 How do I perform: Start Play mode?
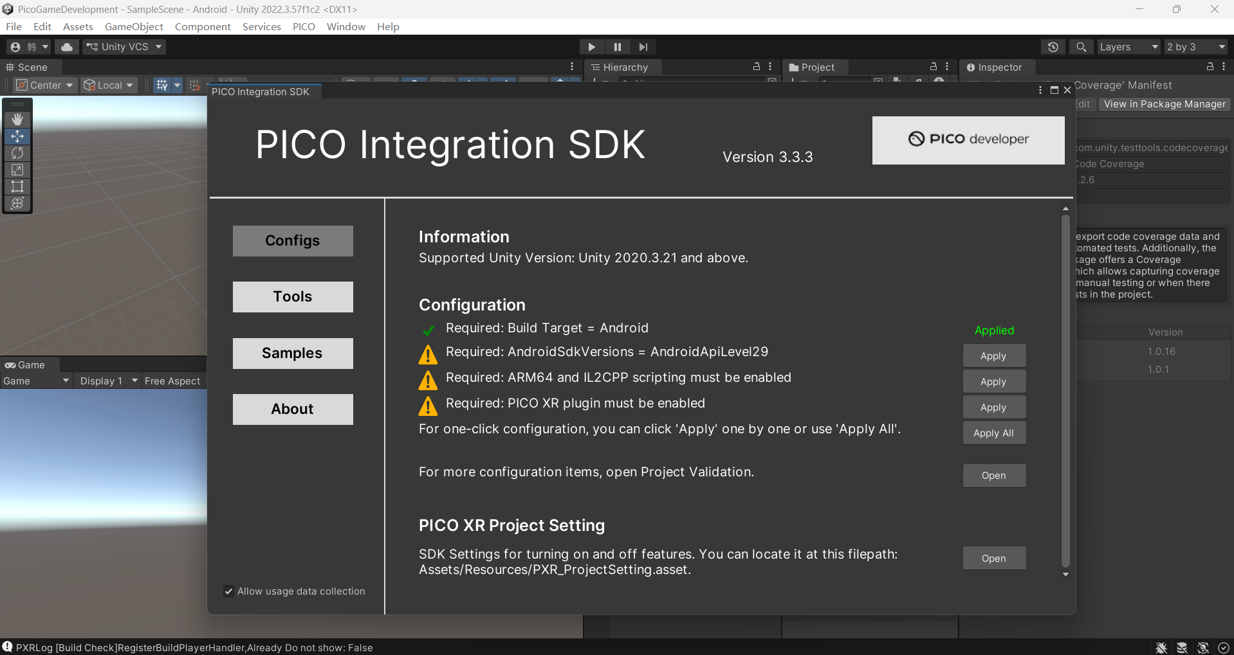click(x=591, y=47)
